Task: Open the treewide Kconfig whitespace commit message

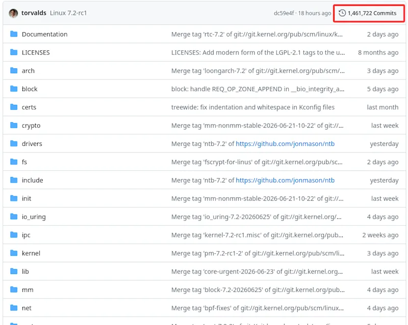Action: [x=253, y=107]
